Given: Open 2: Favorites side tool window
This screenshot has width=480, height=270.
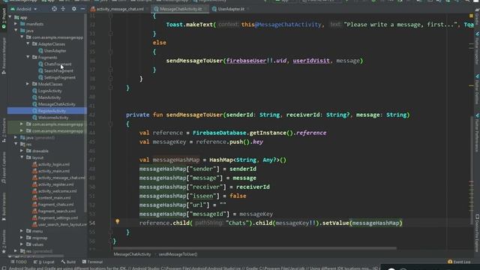Looking at the screenshot, I should pyautogui.click(x=4, y=241).
